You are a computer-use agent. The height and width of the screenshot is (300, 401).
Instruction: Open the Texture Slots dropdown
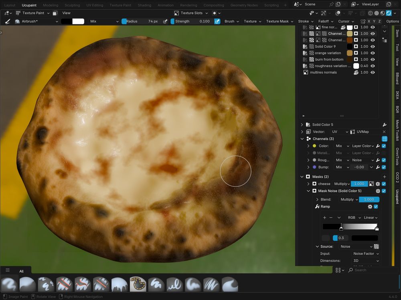click(x=191, y=13)
